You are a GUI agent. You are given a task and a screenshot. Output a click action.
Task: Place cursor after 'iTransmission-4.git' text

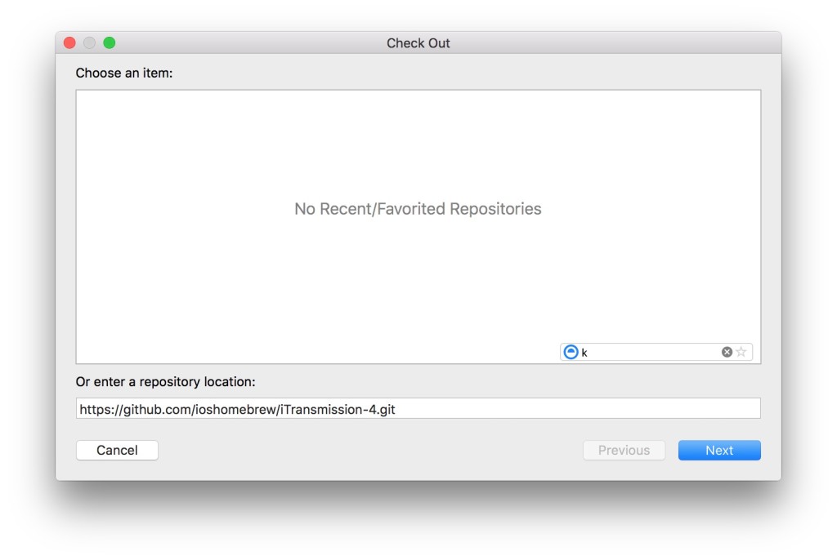click(x=396, y=409)
